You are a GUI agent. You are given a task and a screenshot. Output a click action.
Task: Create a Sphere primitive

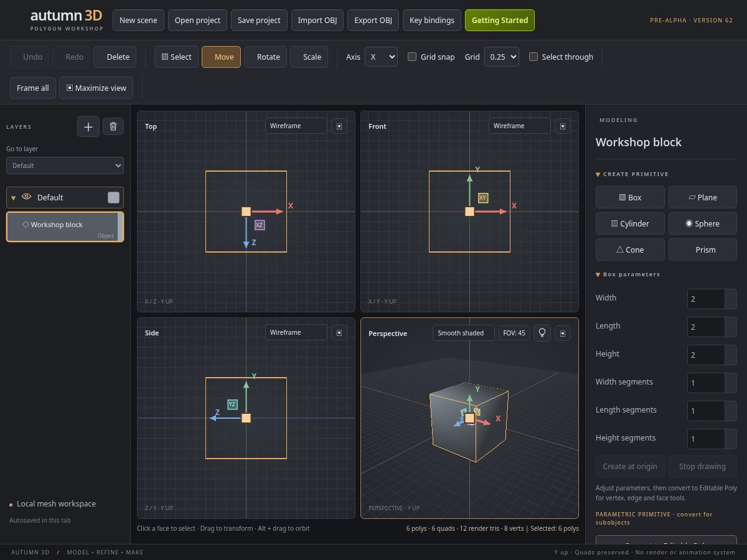703,223
